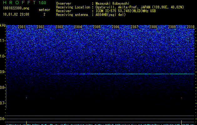
Task: Click the 2309 time marker
Action: click(172, 27)
